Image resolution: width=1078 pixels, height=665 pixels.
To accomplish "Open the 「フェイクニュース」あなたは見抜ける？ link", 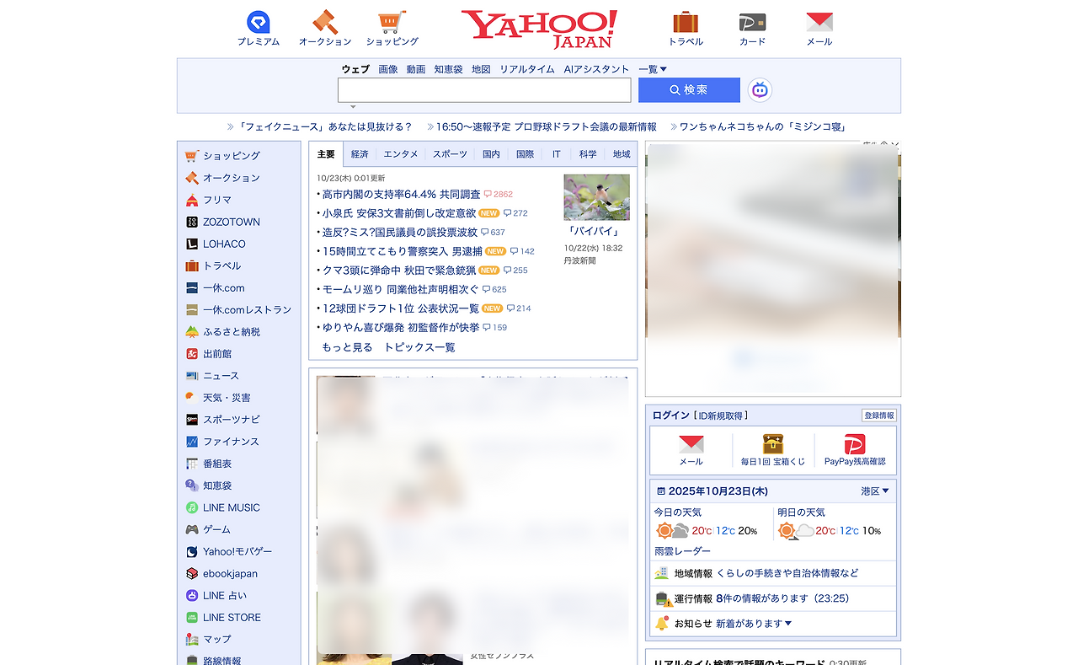I will 324,127.
